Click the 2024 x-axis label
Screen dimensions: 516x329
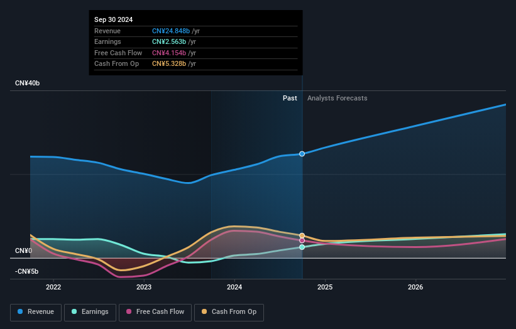(234, 288)
